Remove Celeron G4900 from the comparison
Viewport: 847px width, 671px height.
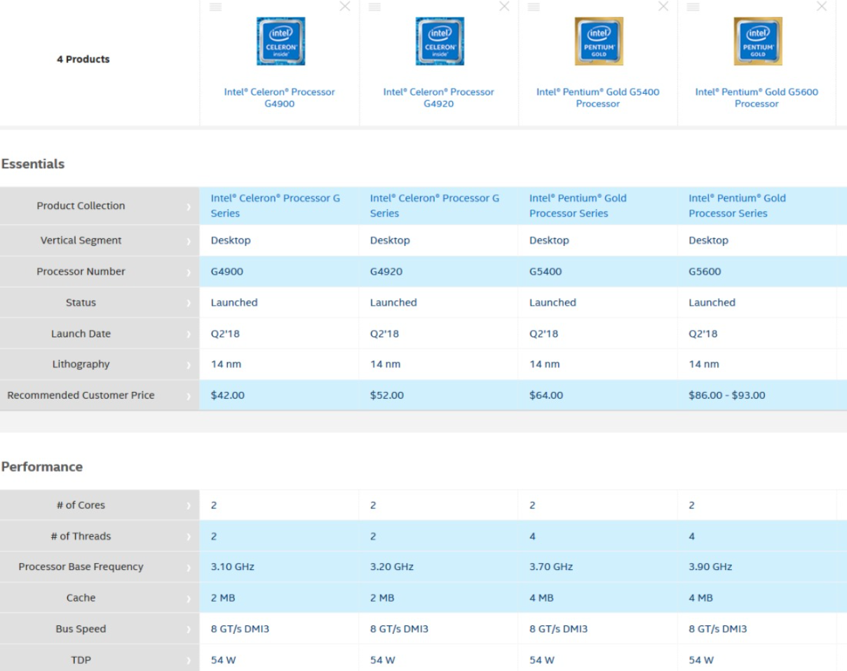click(x=344, y=6)
